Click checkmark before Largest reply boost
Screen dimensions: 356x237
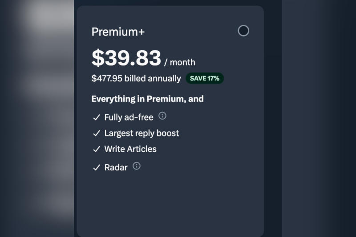[x=96, y=133]
